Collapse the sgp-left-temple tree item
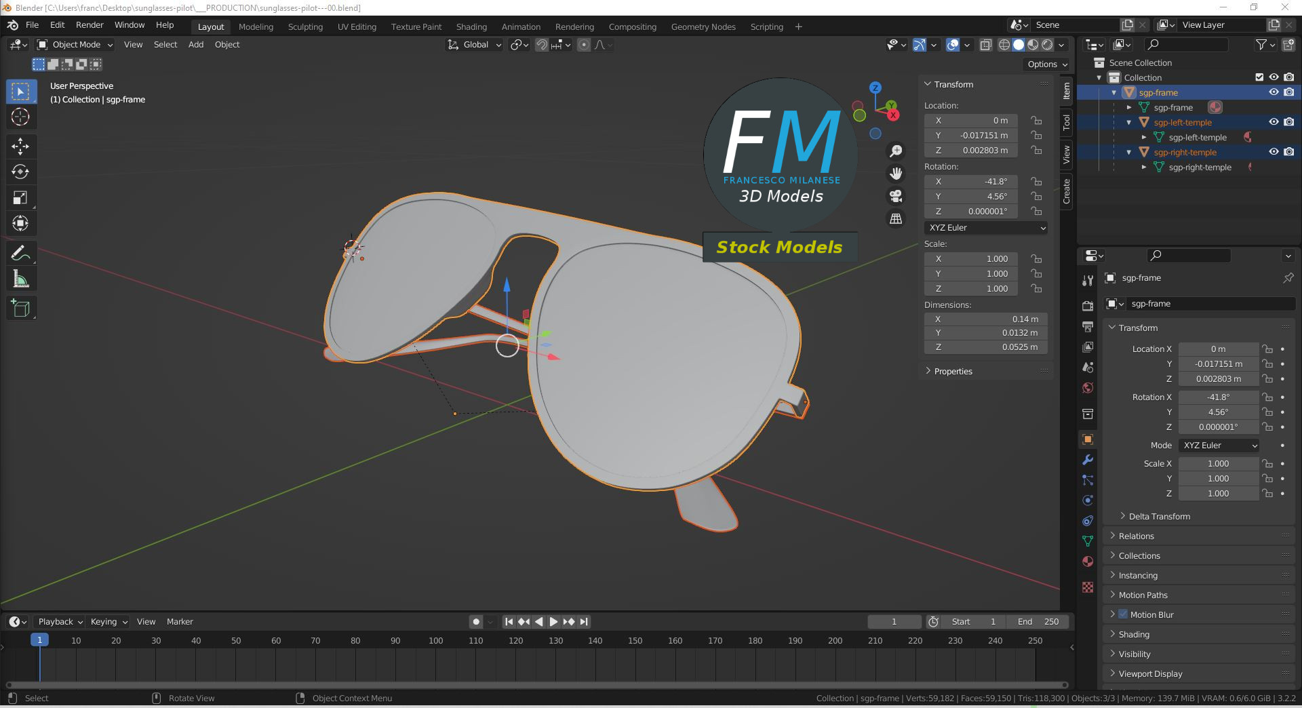Viewport: 1302px width, 708px height. [1129, 123]
